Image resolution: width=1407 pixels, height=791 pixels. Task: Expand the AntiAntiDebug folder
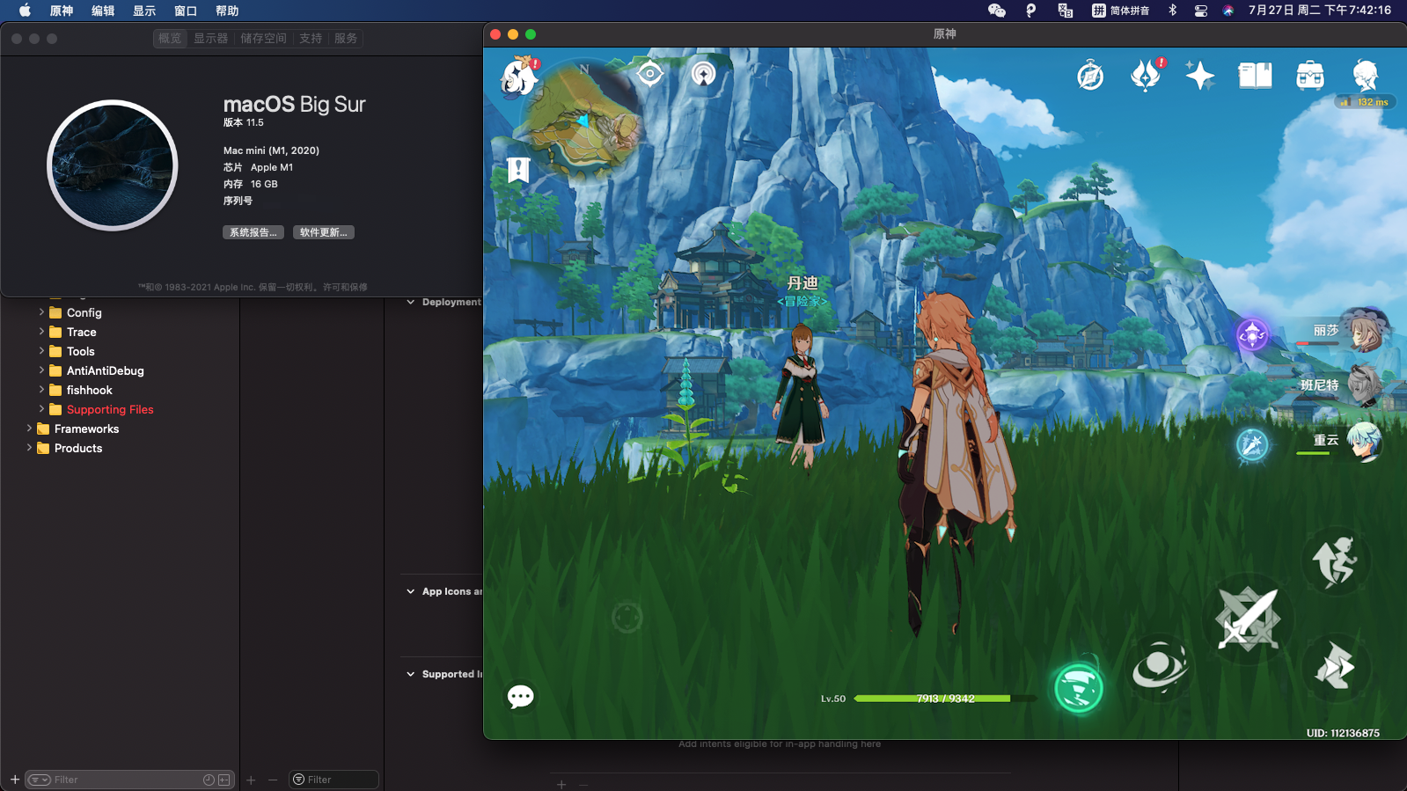(41, 370)
